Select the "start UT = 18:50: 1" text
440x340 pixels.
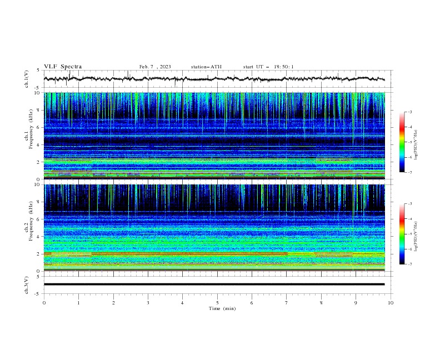268,67
